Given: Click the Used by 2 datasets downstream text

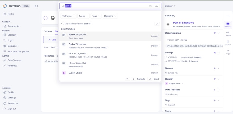Looking at the screenshot, I should pyautogui.click(x=190, y=61).
